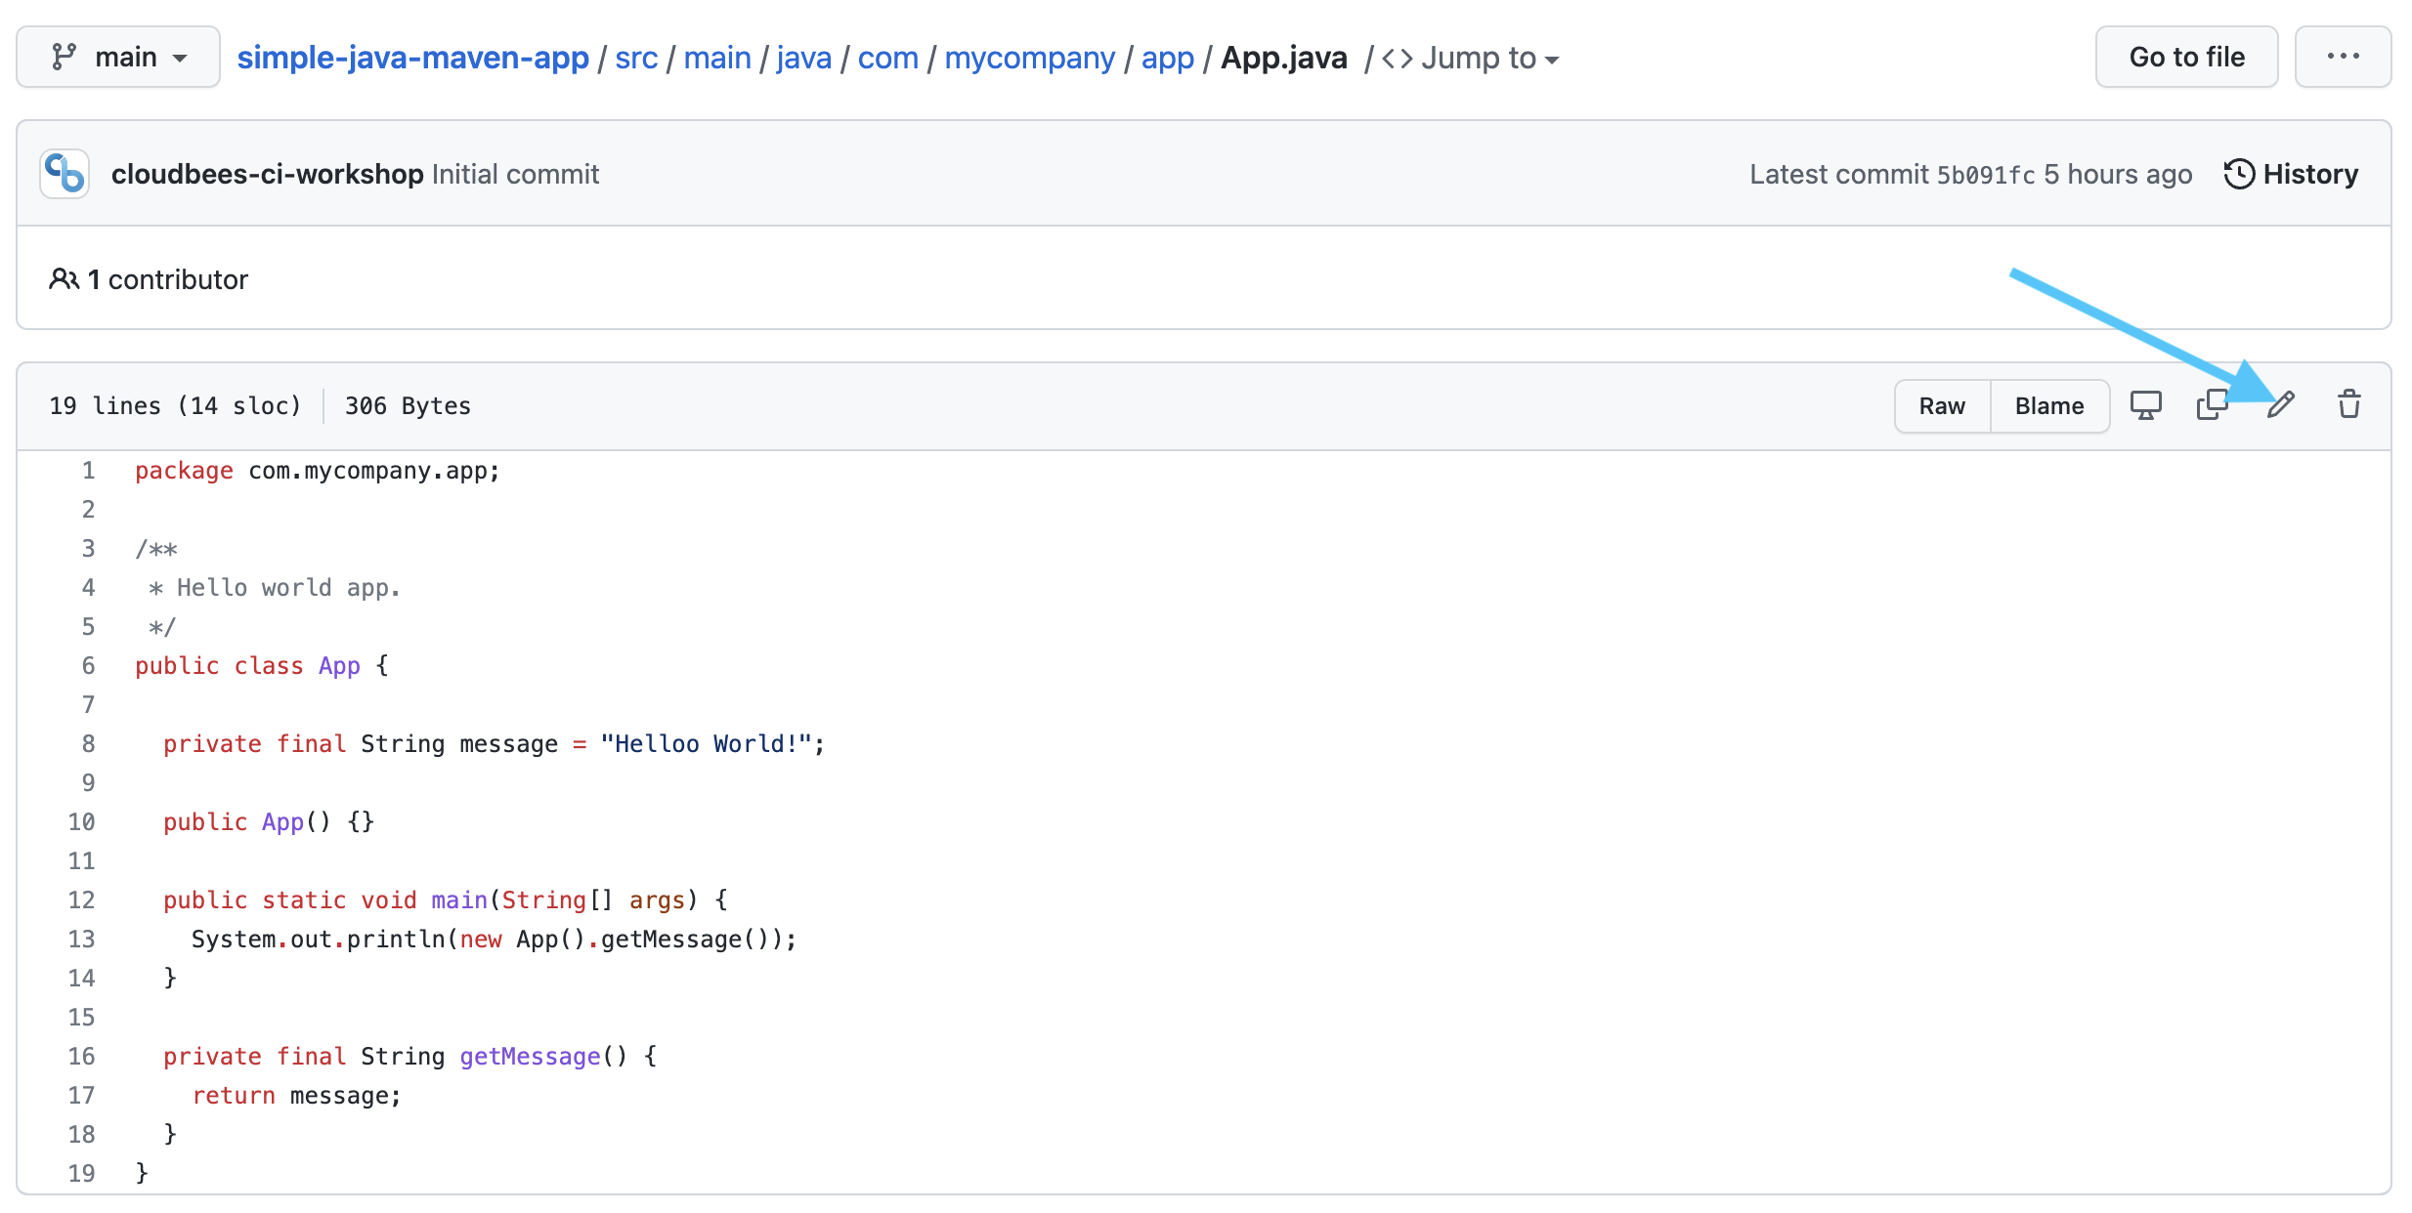2412x1213 pixels.
Task: Click the cloudbees-ci-workshop avatar
Action: coord(63,173)
